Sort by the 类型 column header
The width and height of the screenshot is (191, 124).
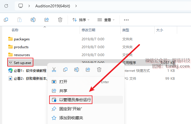coord(125,30)
